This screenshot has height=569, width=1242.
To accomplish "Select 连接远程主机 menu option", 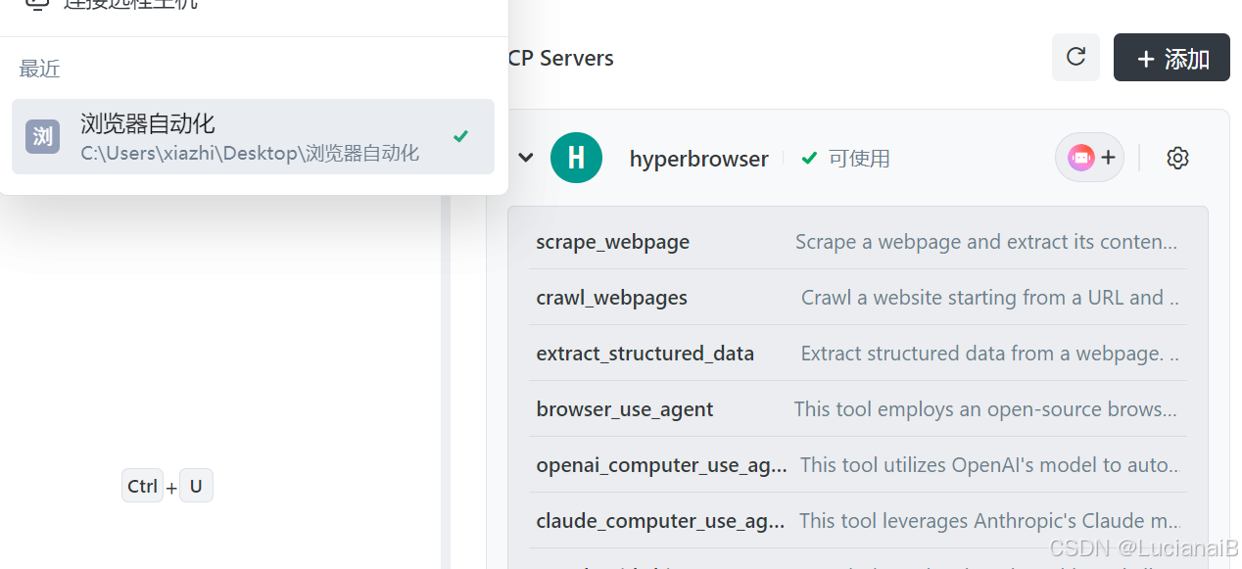I will tap(130, 3).
